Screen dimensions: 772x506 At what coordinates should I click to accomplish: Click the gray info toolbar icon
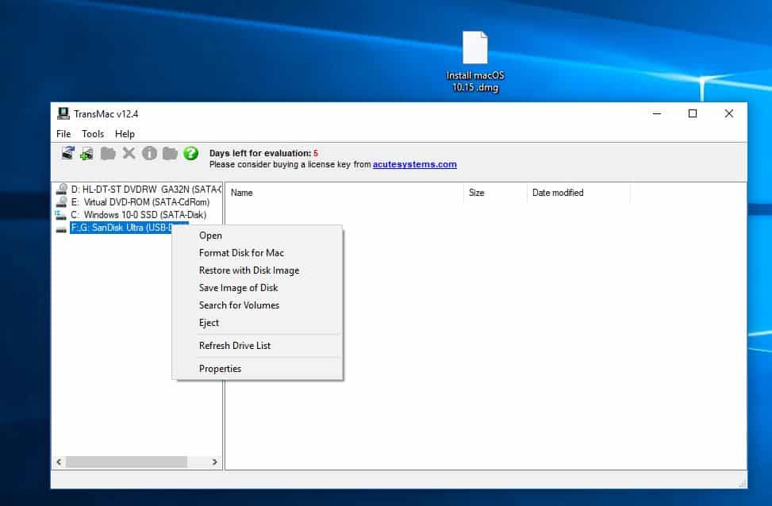click(x=150, y=154)
